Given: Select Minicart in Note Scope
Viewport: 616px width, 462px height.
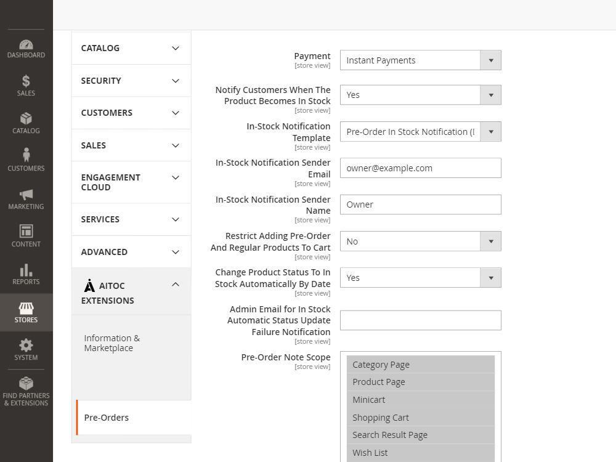Looking at the screenshot, I should 420,400.
